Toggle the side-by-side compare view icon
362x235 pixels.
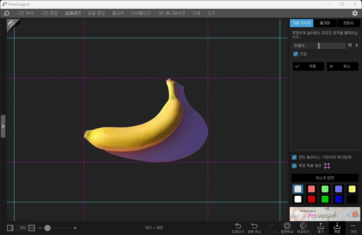[10, 228]
